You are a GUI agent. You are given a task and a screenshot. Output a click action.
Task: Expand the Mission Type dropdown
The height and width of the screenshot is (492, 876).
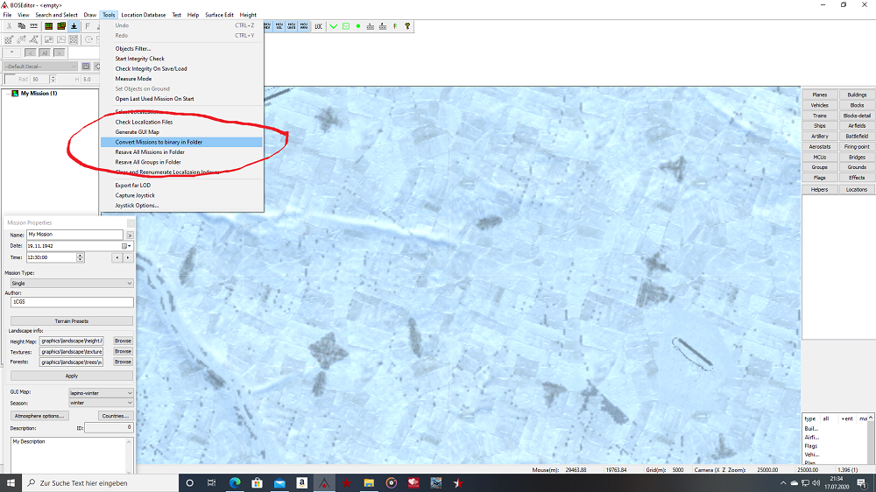click(x=71, y=284)
